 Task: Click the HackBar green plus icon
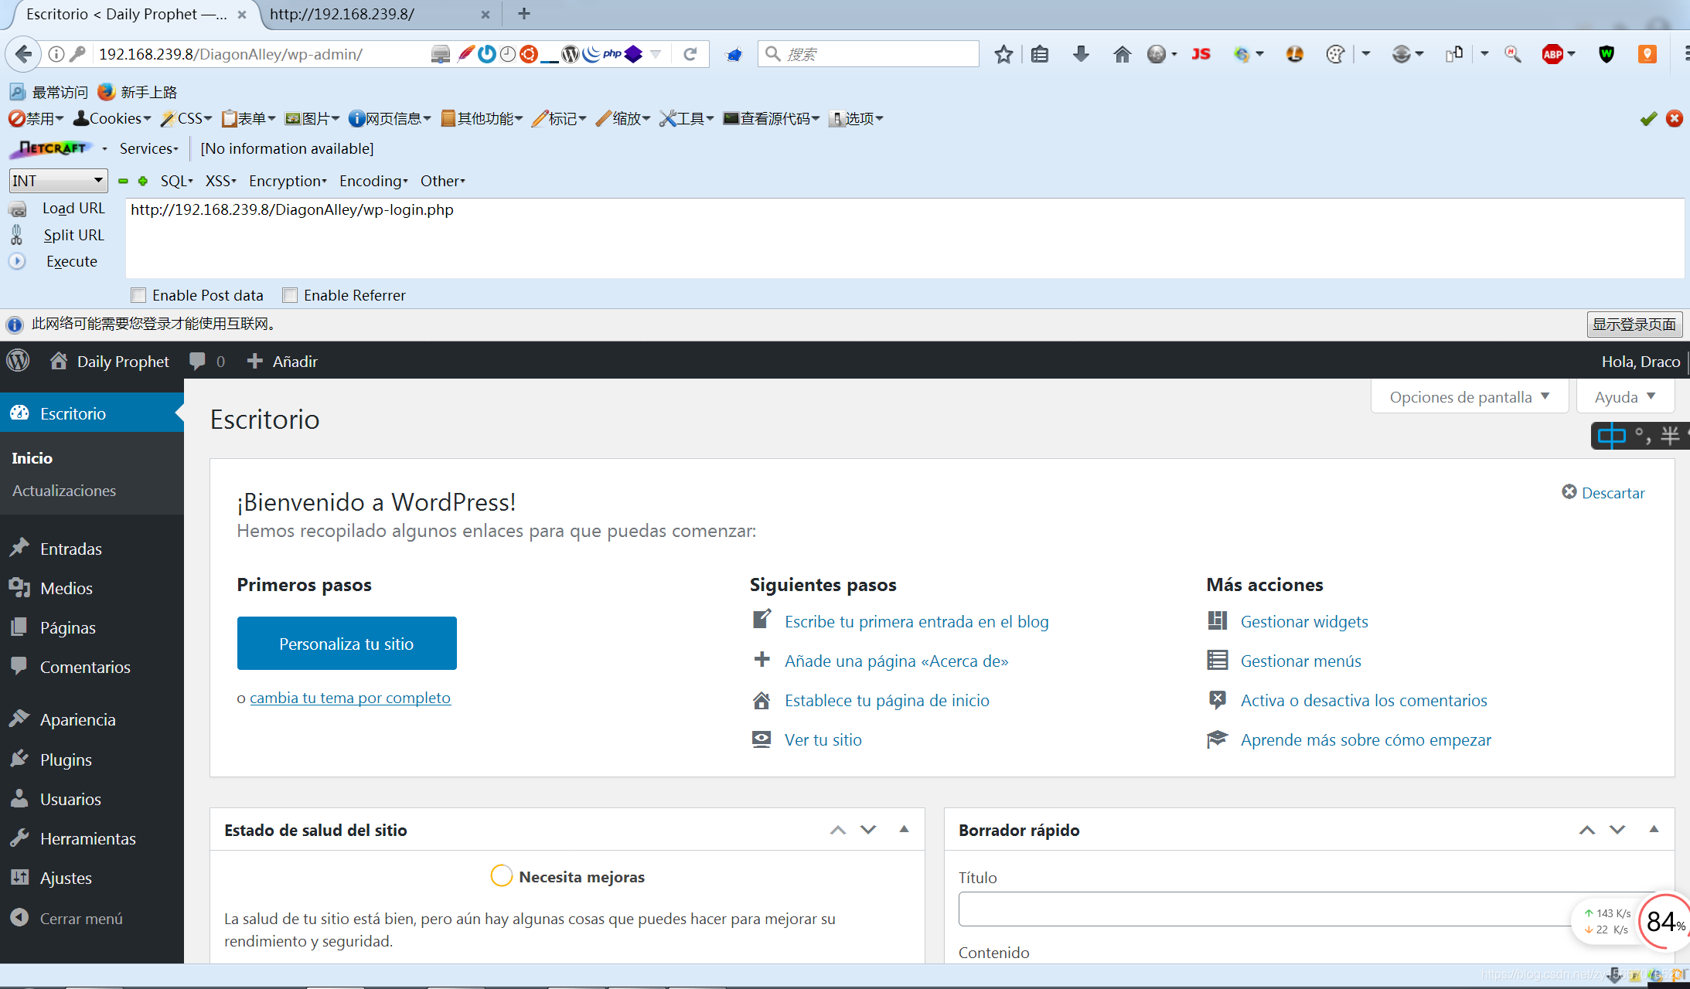pyautogui.click(x=143, y=181)
